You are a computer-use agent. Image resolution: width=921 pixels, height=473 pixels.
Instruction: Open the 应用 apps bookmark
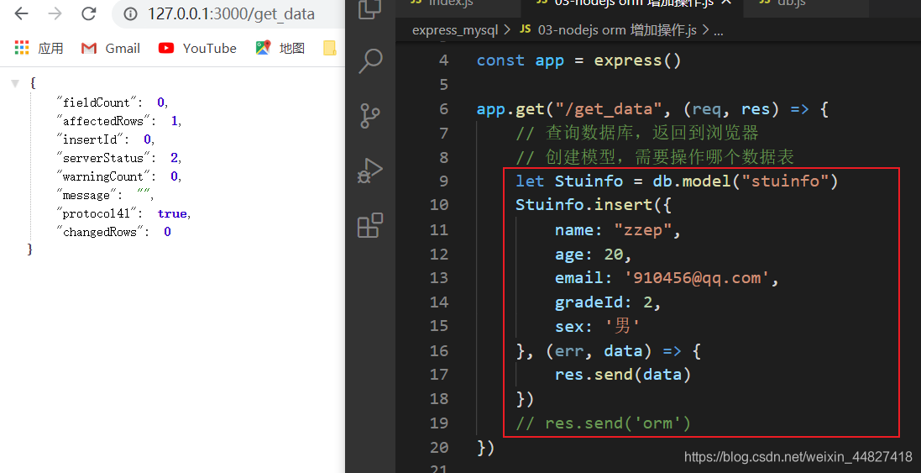(39, 48)
